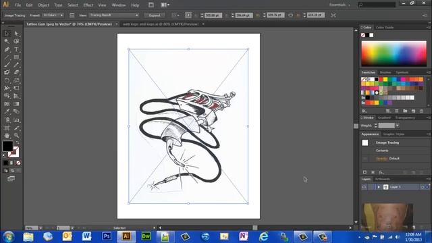Switch to the Artboards panel tab

(x=383, y=179)
